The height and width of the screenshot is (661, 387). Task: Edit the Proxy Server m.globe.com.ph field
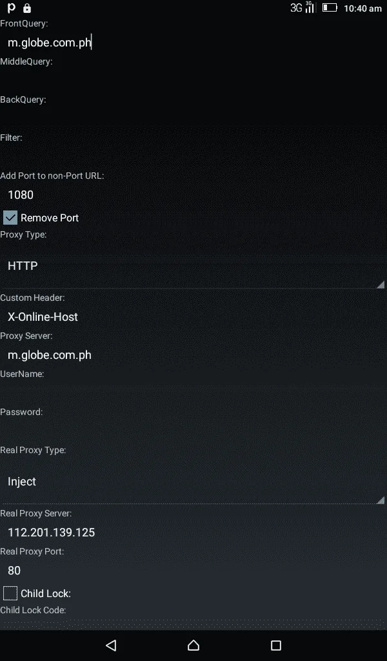coord(193,355)
